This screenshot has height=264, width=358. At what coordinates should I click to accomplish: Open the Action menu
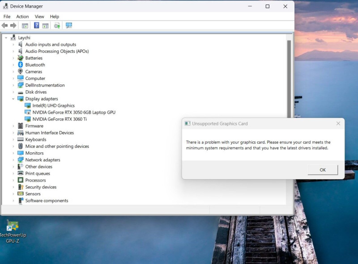pyautogui.click(x=22, y=17)
